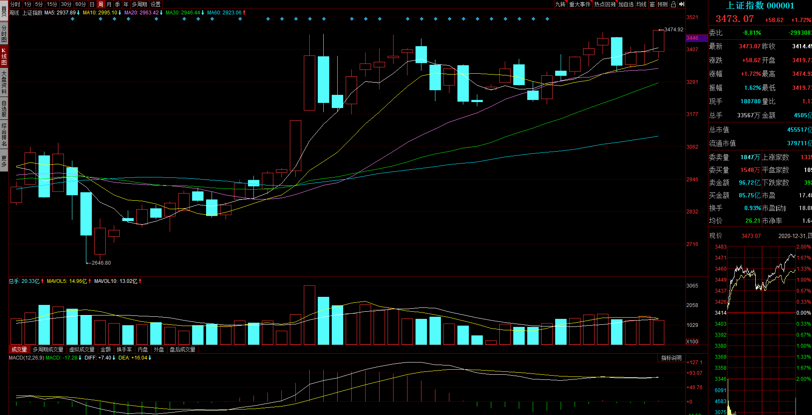Expand 更多 in the left sidebar
Viewport: 812px width, 415px height.
[4, 161]
